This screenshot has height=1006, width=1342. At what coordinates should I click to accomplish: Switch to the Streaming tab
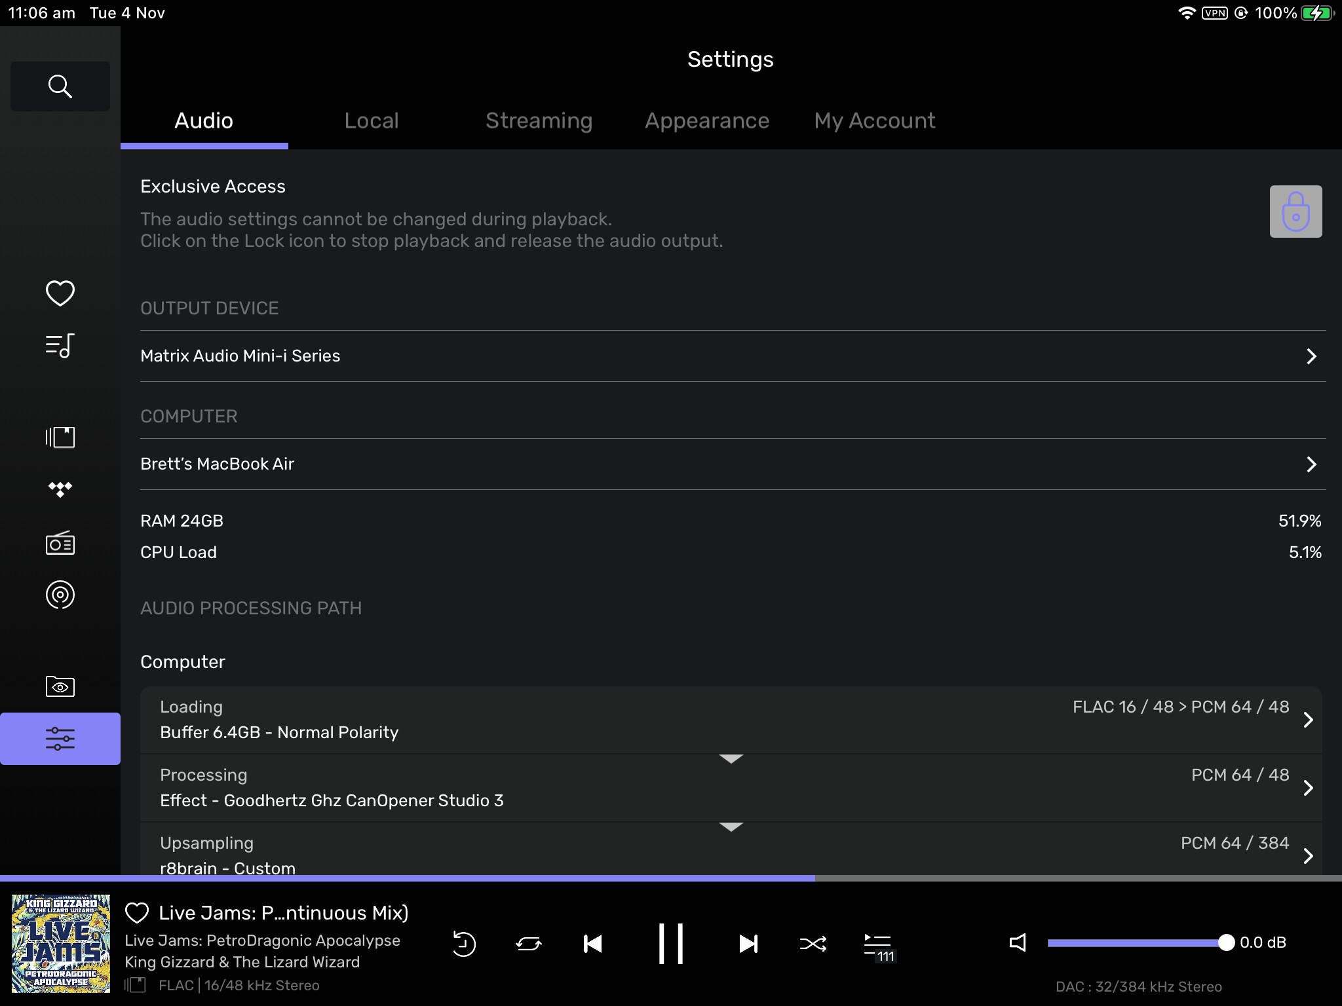tap(539, 121)
